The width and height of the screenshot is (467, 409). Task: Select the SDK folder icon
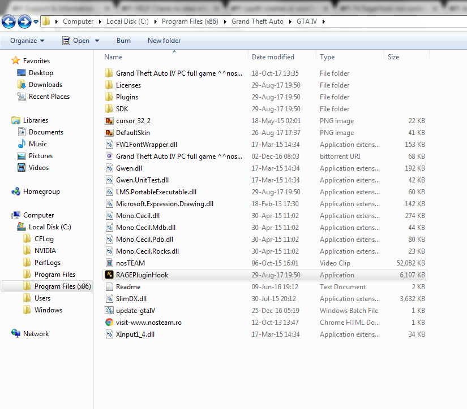point(109,109)
